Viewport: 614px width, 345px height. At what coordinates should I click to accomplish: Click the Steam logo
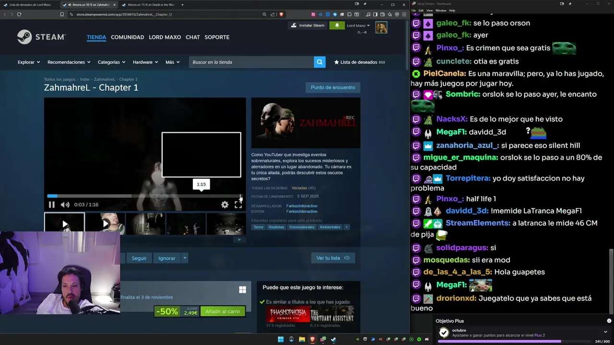pos(41,37)
